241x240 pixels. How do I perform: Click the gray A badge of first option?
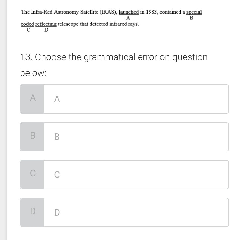click(32, 99)
